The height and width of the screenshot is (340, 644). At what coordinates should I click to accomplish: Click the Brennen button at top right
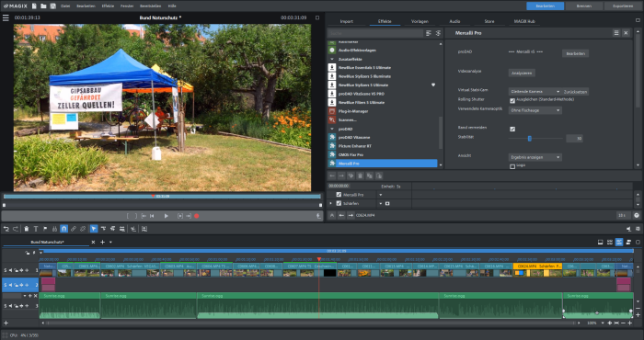click(583, 6)
